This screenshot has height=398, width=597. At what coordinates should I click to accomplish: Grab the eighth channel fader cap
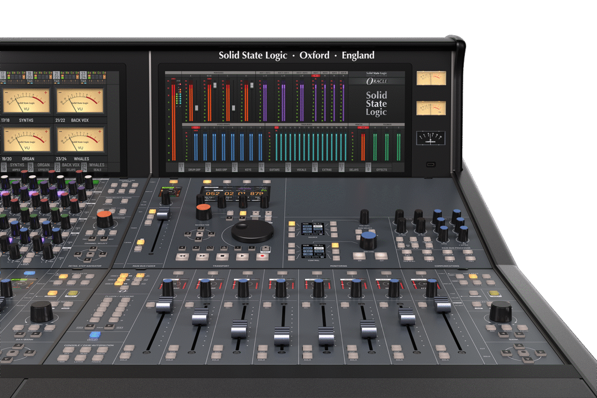click(442, 305)
